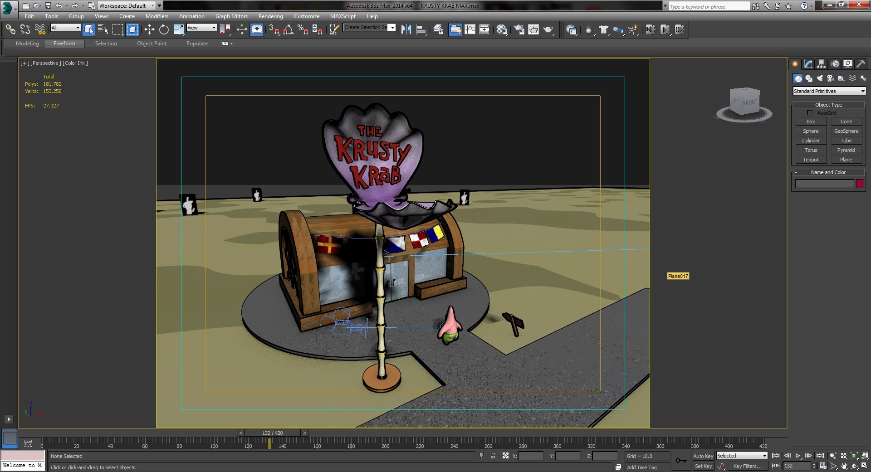
Task: Toggle Angle Snap
Action: point(288,29)
